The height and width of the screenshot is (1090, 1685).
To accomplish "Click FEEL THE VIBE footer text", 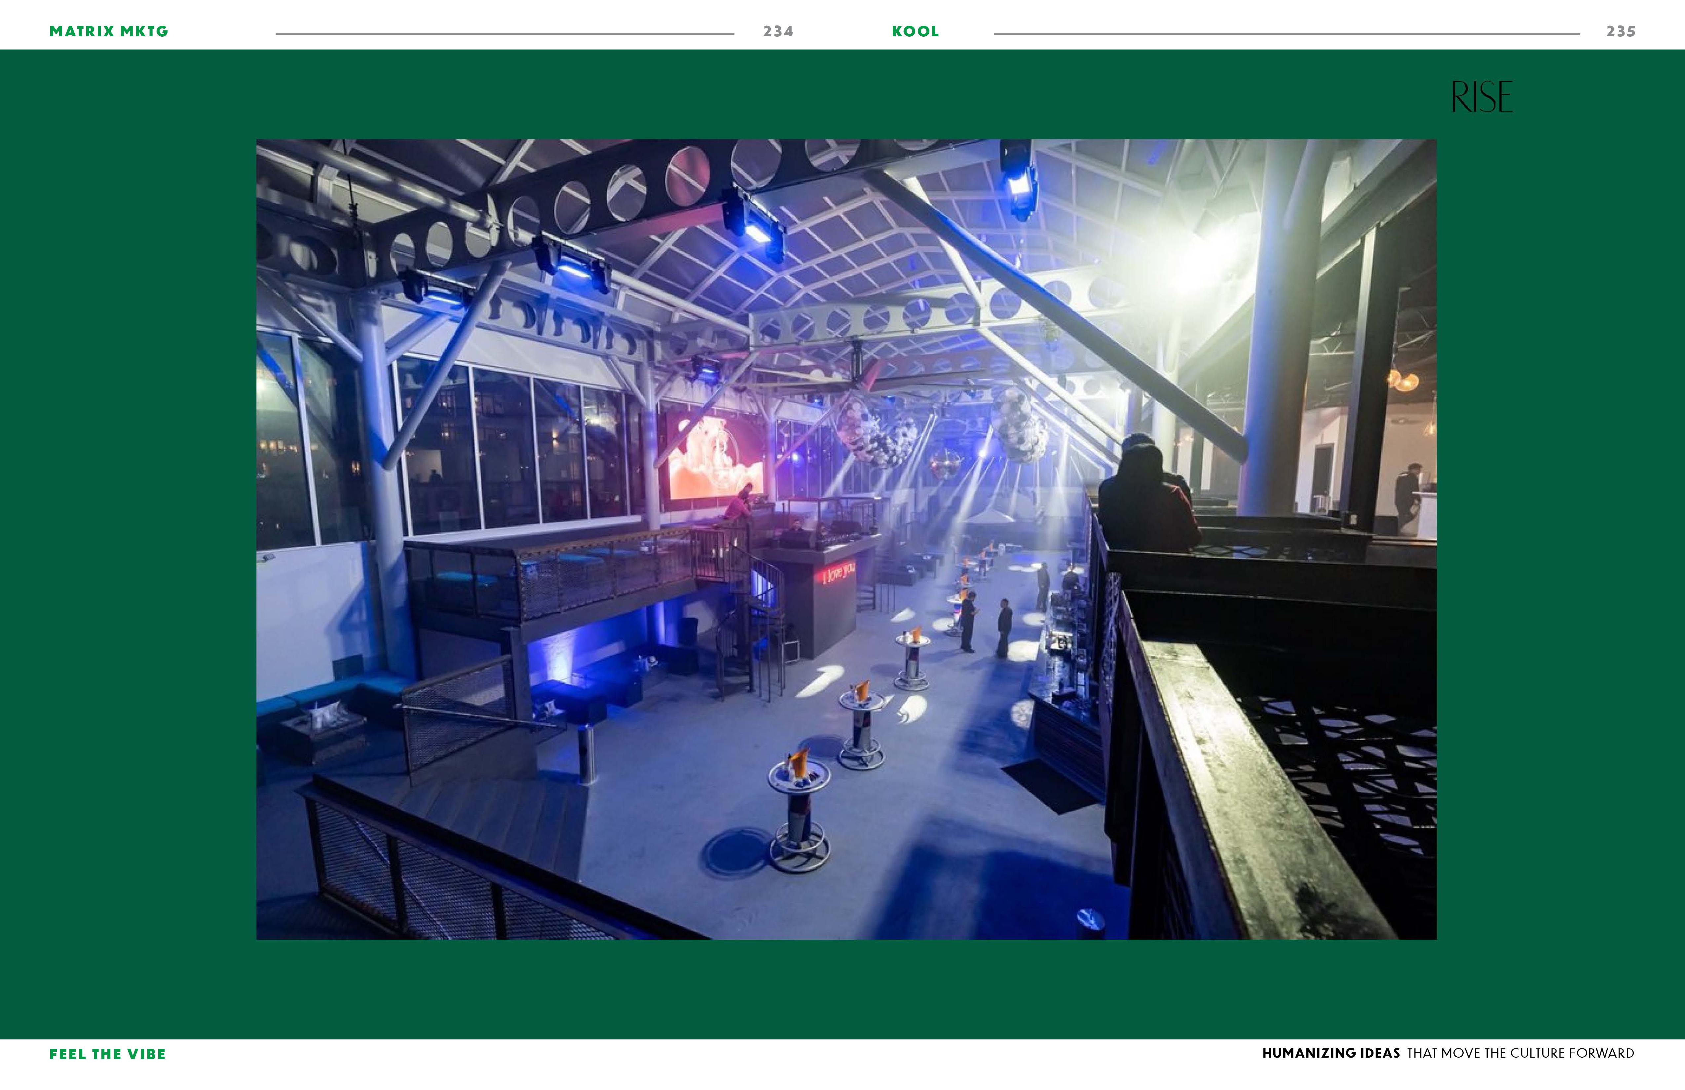I will pyautogui.click(x=108, y=1054).
